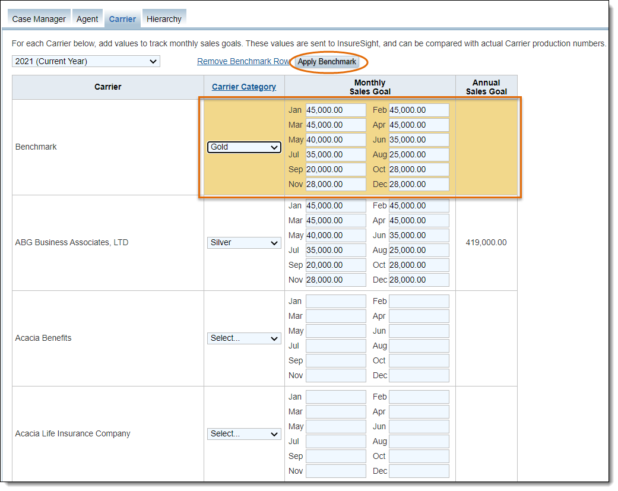618x491 pixels.
Task: Open the Hierarchy tab
Action: pyautogui.click(x=164, y=19)
